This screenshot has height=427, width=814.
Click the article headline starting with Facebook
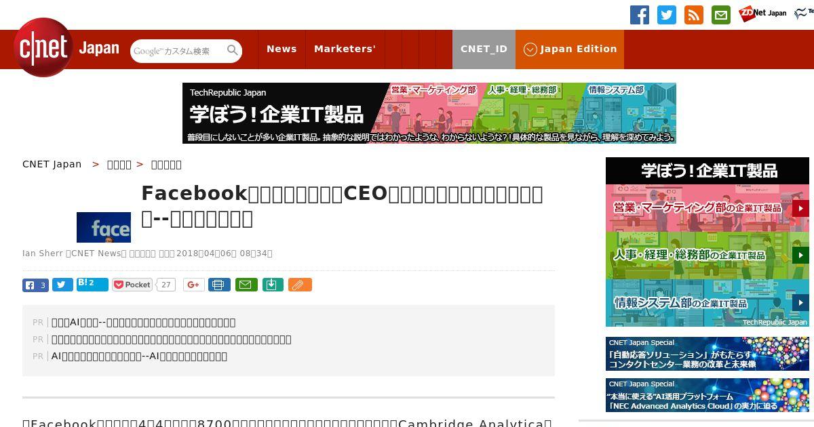pyautogui.click(x=343, y=206)
